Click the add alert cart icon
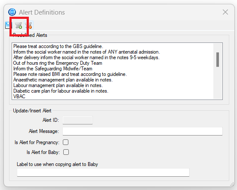Viewport: 237px width, 190px height. click(18, 25)
